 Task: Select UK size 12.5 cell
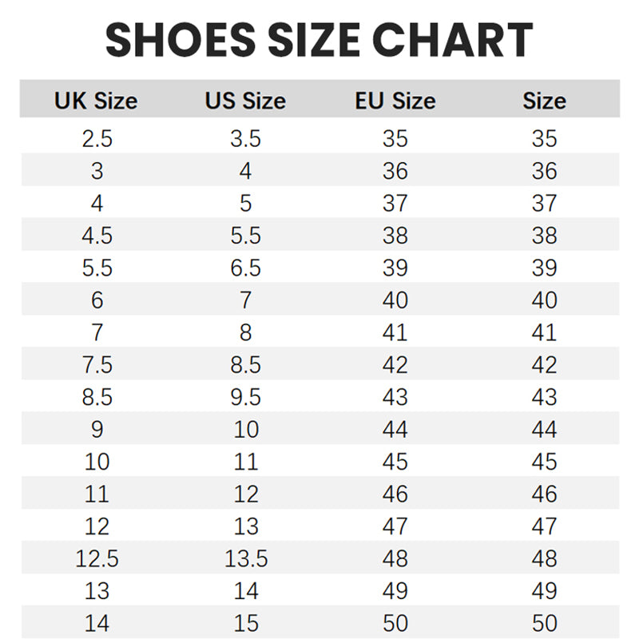point(97,558)
